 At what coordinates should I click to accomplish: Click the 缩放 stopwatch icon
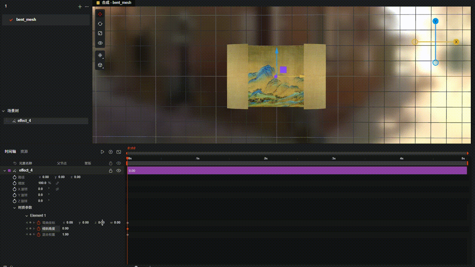14,183
